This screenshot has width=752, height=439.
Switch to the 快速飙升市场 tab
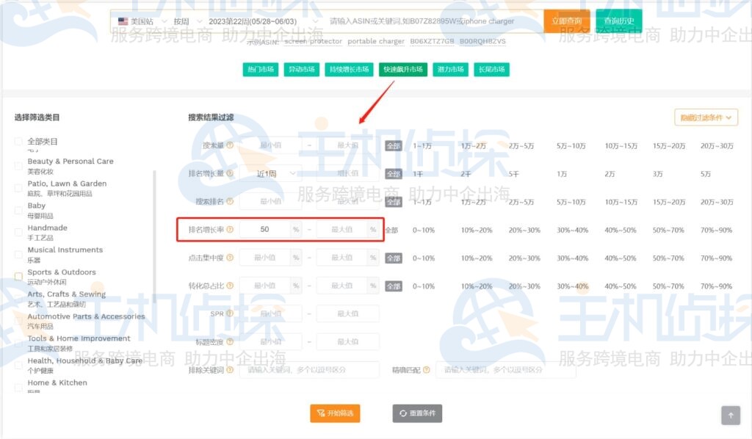(402, 70)
